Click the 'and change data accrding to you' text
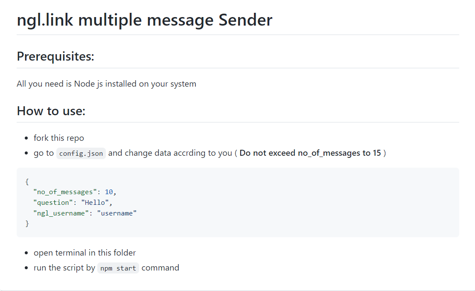Image resolution: width=475 pixels, height=291 pixels. (170, 153)
